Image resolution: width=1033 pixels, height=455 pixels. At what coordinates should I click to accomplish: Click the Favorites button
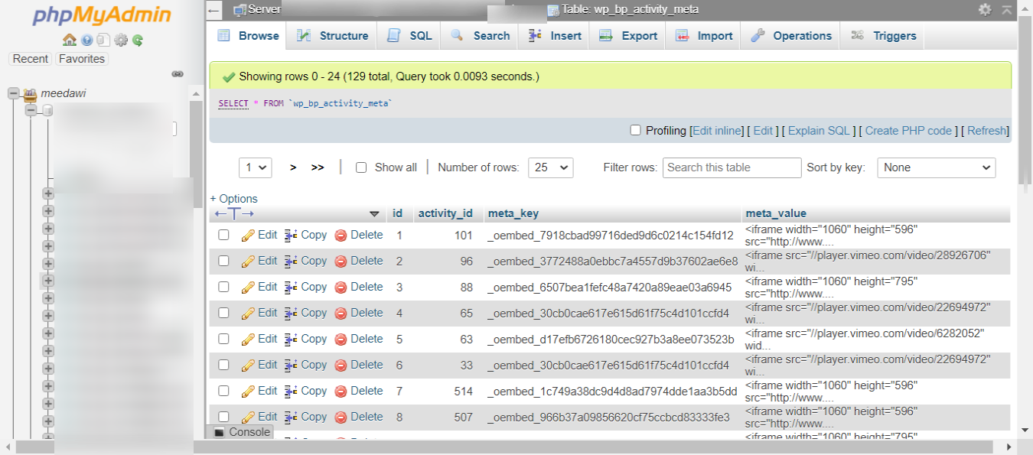tap(82, 59)
